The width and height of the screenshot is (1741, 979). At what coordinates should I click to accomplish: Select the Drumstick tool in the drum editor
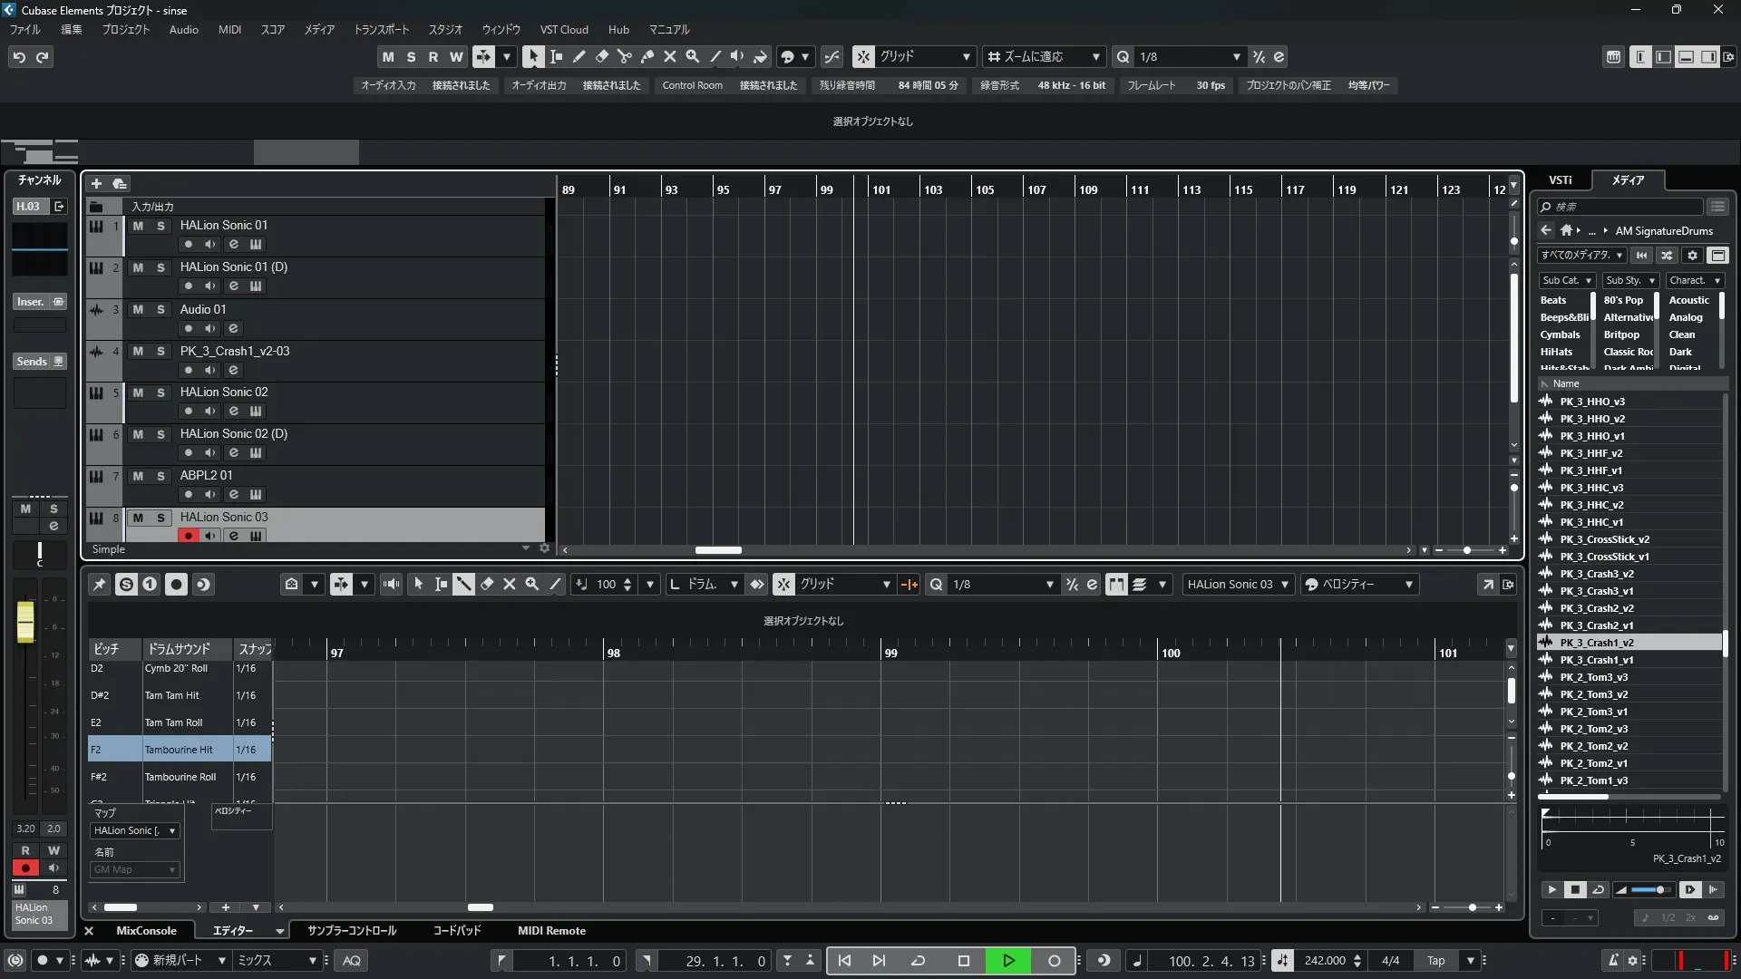pyautogui.click(x=463, y=585)
